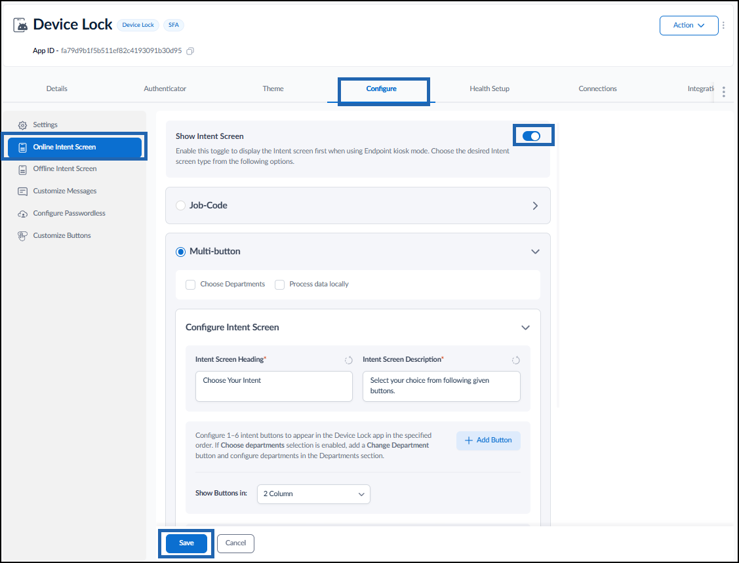Click the Show Buttons in label
The image size is (739, 563).
221,494
